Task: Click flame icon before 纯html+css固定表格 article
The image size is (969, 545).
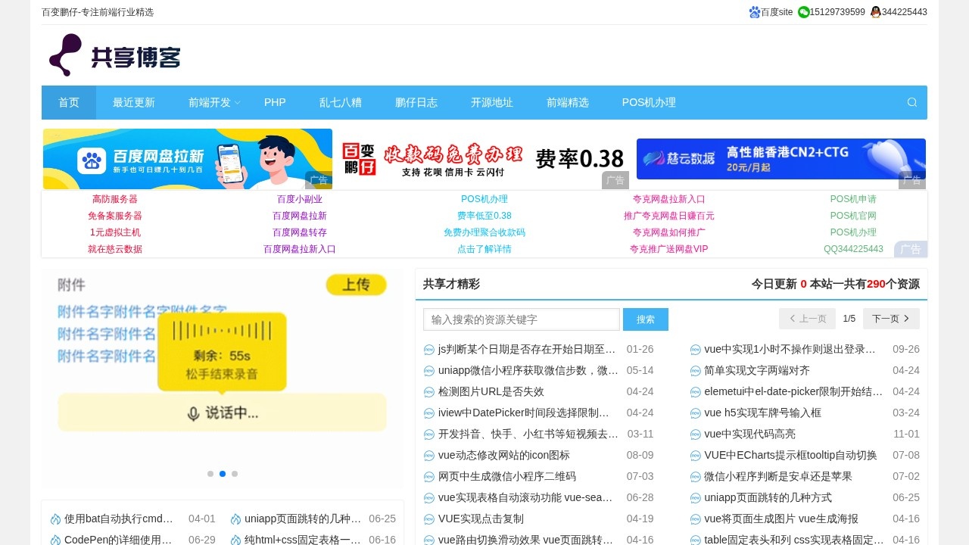Action: 235,540
